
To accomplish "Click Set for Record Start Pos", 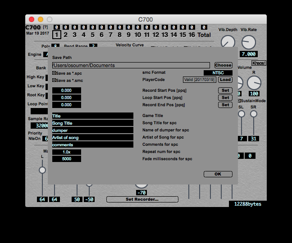I will point(225,90).
